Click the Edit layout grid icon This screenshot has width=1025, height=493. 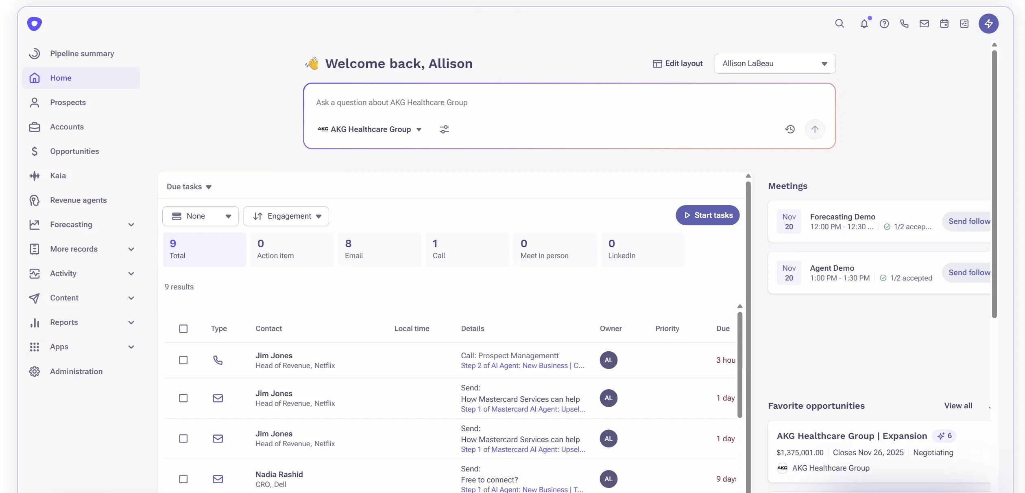pos(657,64)
